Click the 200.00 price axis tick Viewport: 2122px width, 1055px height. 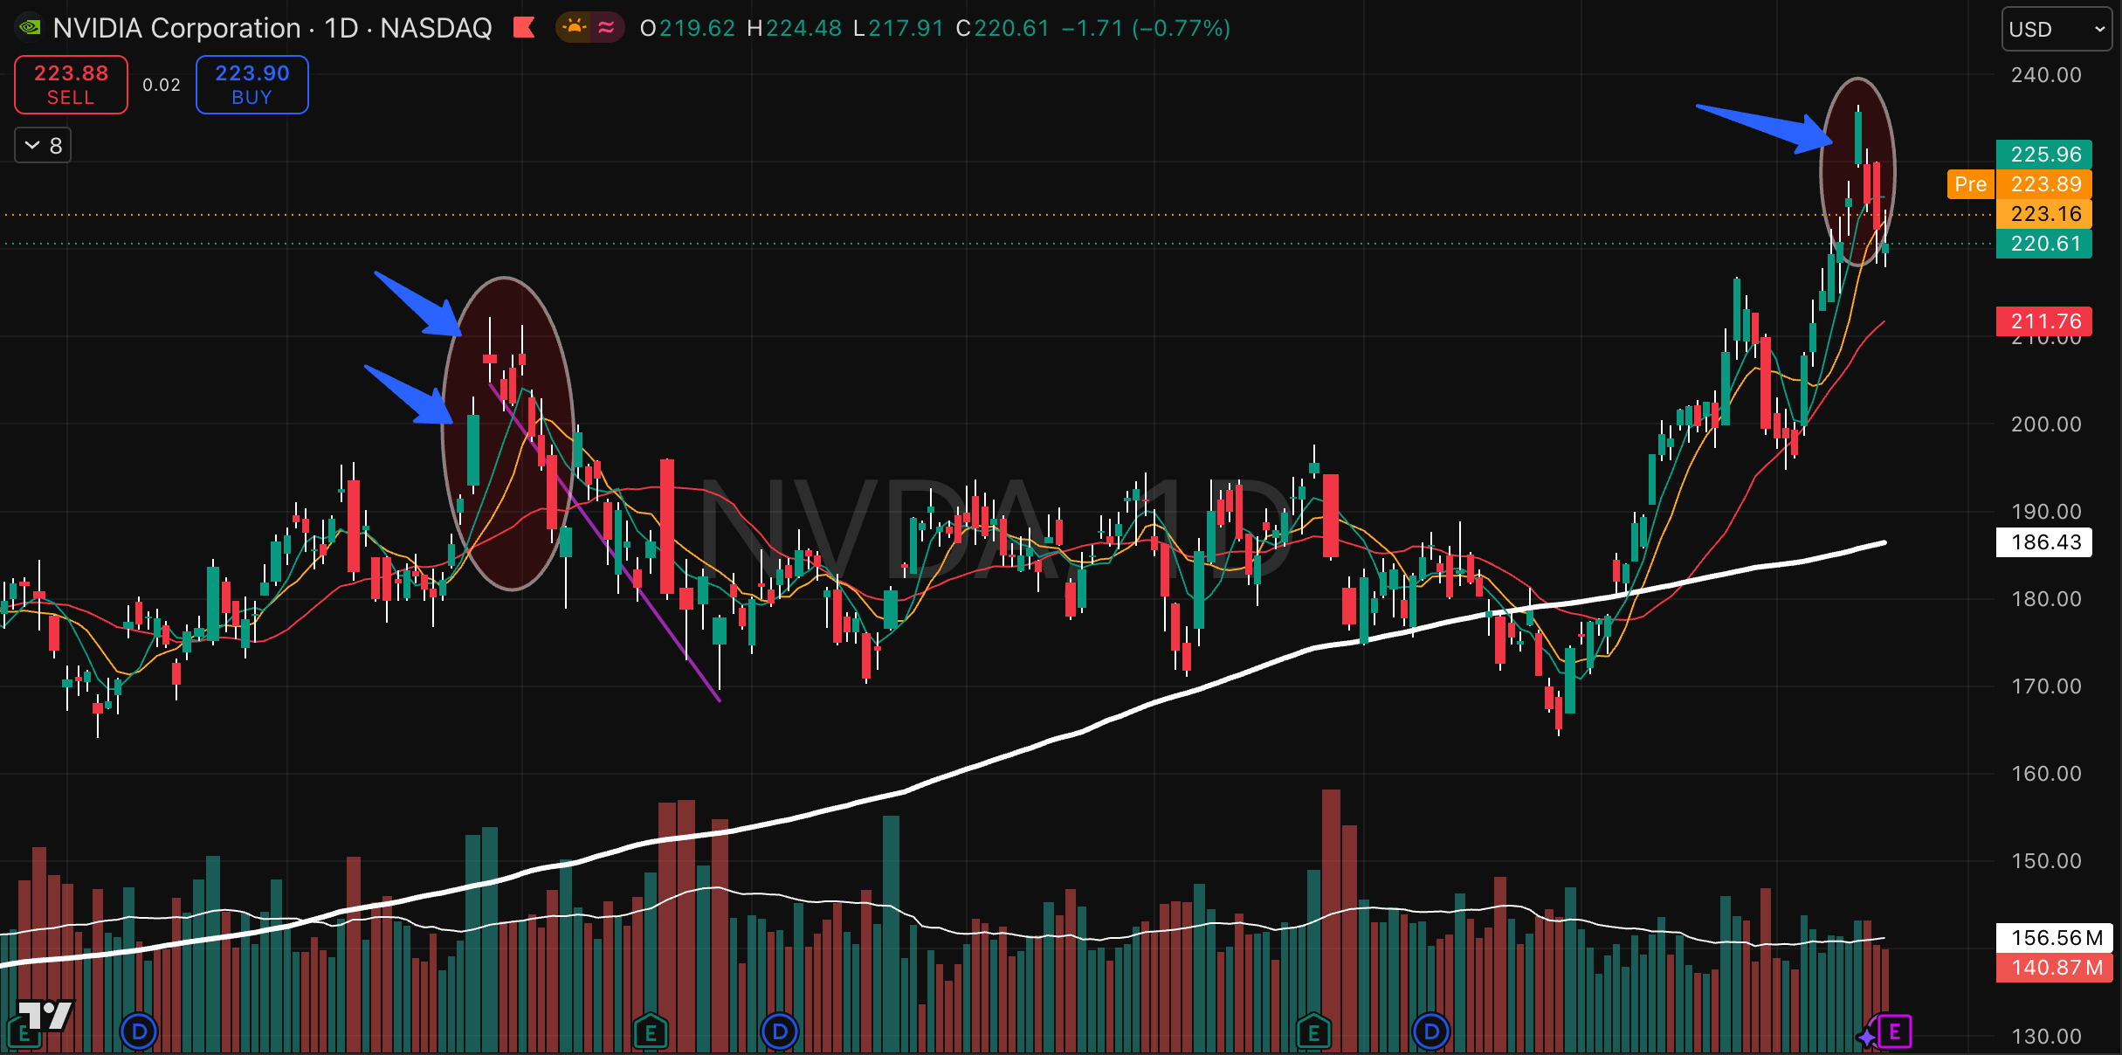2046,424
